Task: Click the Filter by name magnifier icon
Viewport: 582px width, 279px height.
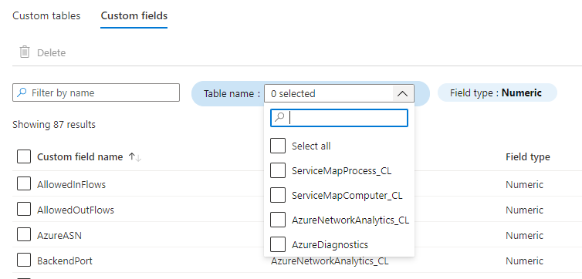Action: 22,92
